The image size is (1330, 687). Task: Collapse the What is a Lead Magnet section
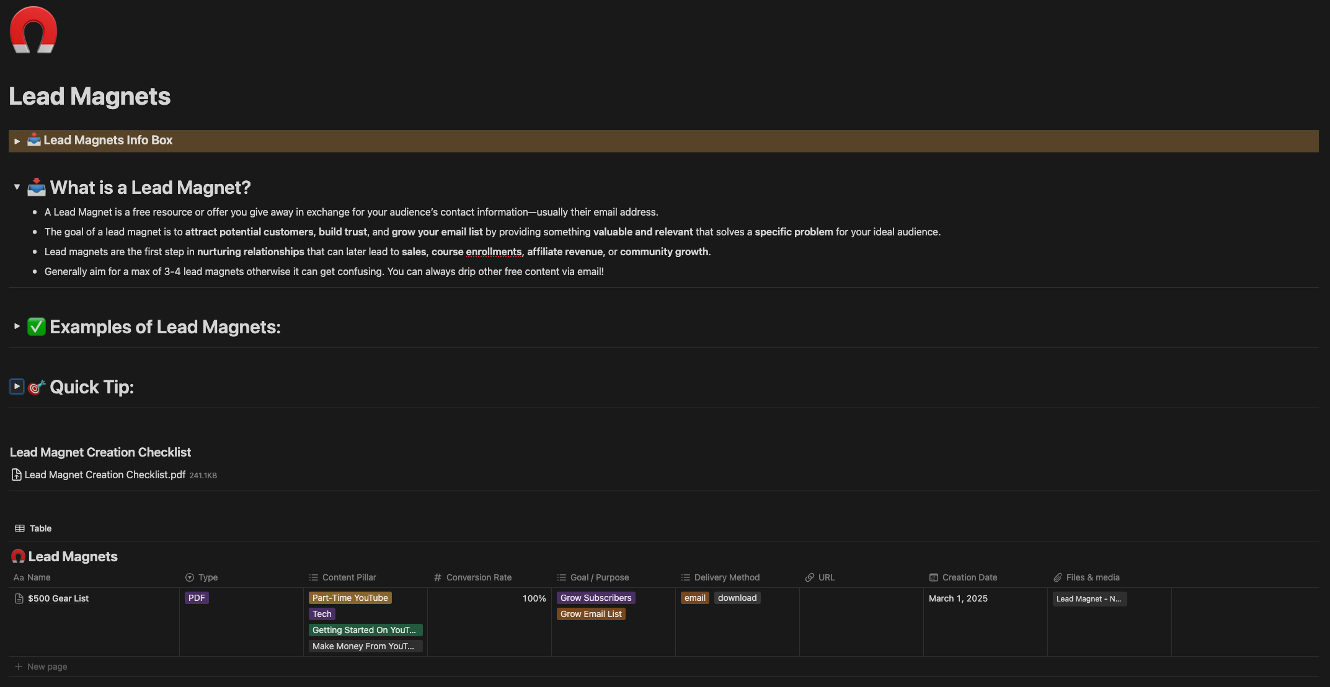17,187
